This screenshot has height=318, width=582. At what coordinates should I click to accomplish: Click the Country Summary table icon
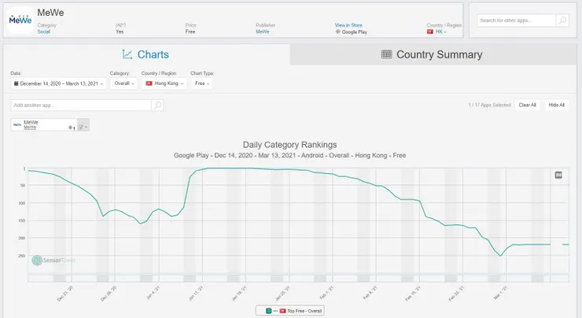[386, 54]
